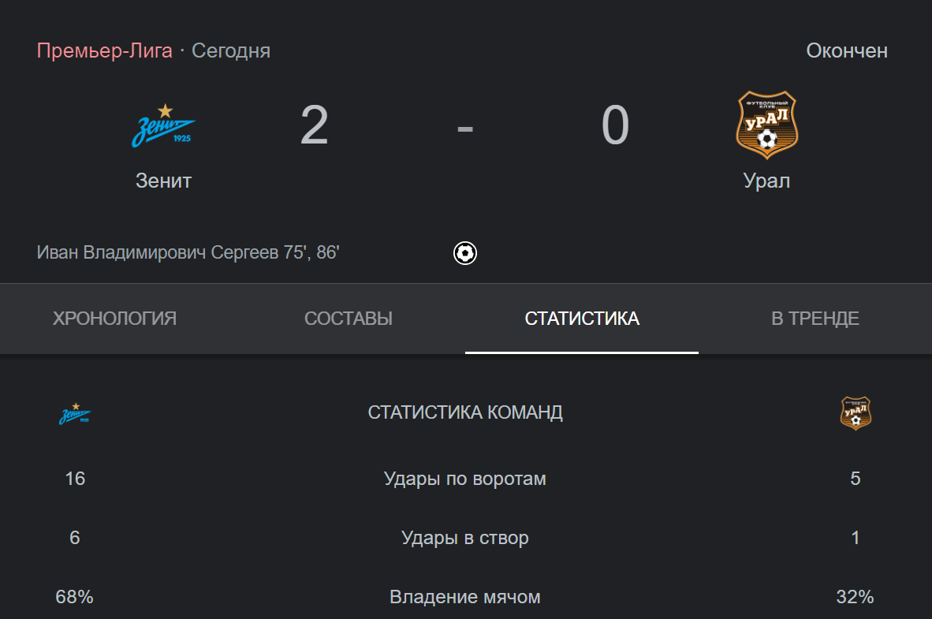
Task: Open the Премьер-Лига league link
Action: 105,50
